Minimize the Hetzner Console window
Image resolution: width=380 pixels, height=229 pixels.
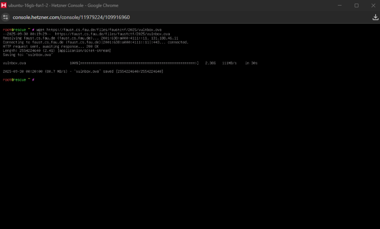pos(340,6)
